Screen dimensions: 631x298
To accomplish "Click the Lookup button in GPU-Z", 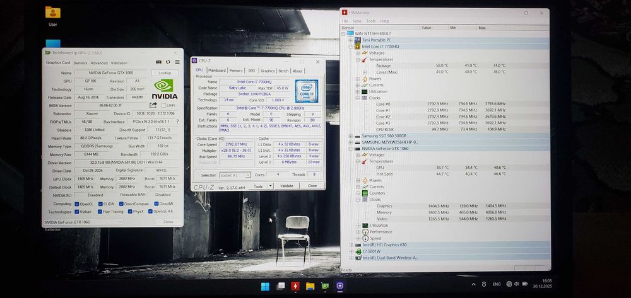I will point(165,73).
